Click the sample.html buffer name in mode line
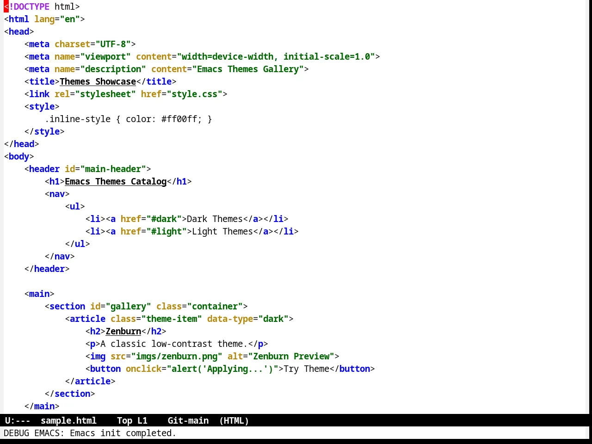592x444 pixels. 68,420
